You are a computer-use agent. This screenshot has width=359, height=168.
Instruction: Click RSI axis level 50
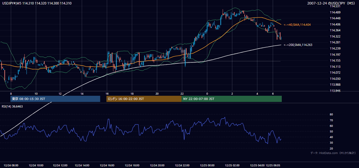pos(331,131)
